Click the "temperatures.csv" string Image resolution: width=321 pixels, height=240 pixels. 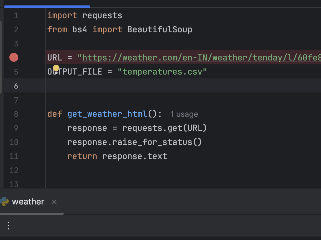(x=162, y=72)
